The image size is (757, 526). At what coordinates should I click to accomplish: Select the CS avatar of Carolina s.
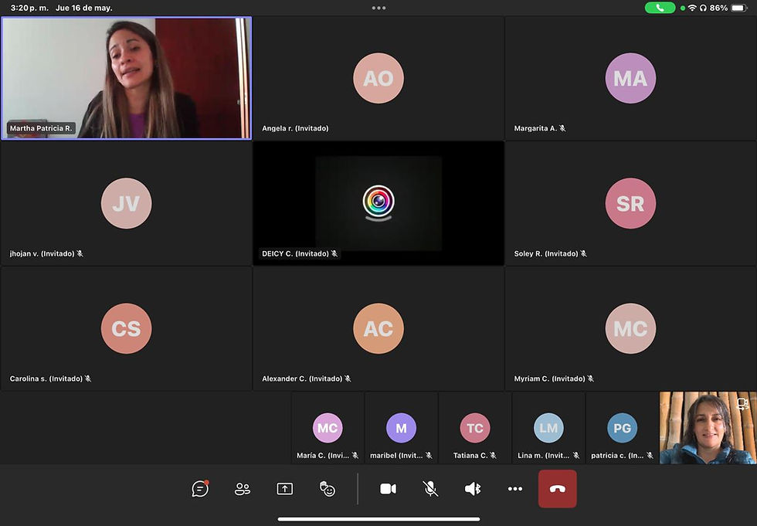coord(127,328)
